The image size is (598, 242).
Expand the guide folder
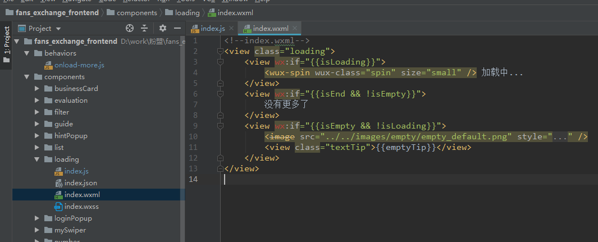pyautogui.click(x=37, y=124)
